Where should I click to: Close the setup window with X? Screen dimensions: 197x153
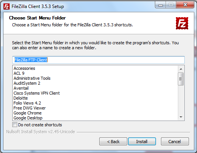[x=185, y=5]
